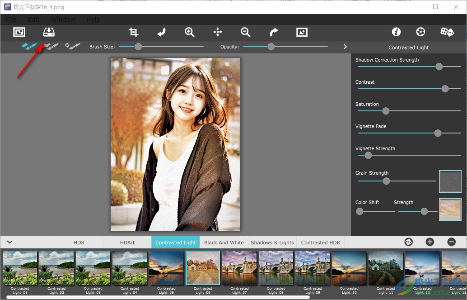Select Contrasted Light_05 preset thumbnail
Image resolution: width=467 pixels, height=300 pixels.
pyautogui.click(x=166, y=268)
